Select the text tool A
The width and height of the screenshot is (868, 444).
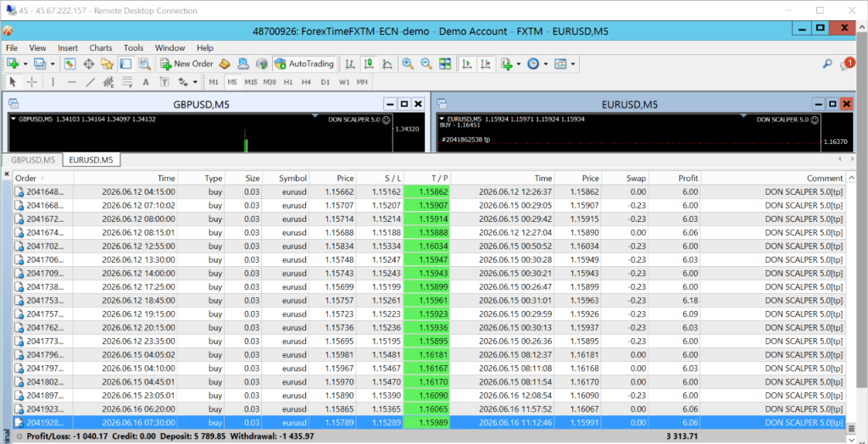pos(146,82)
